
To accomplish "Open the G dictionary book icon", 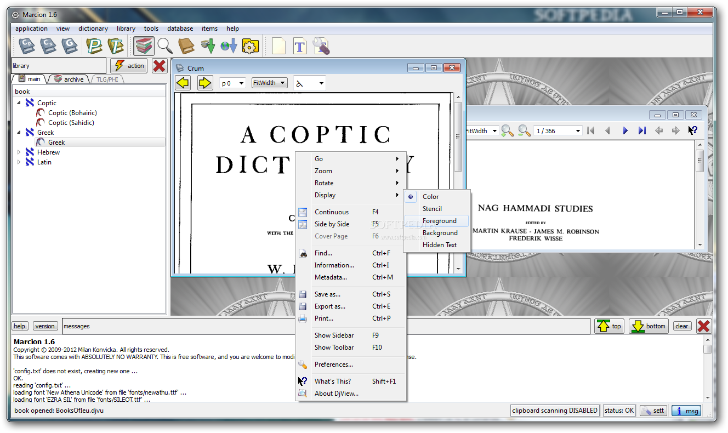I will (70, 46).
